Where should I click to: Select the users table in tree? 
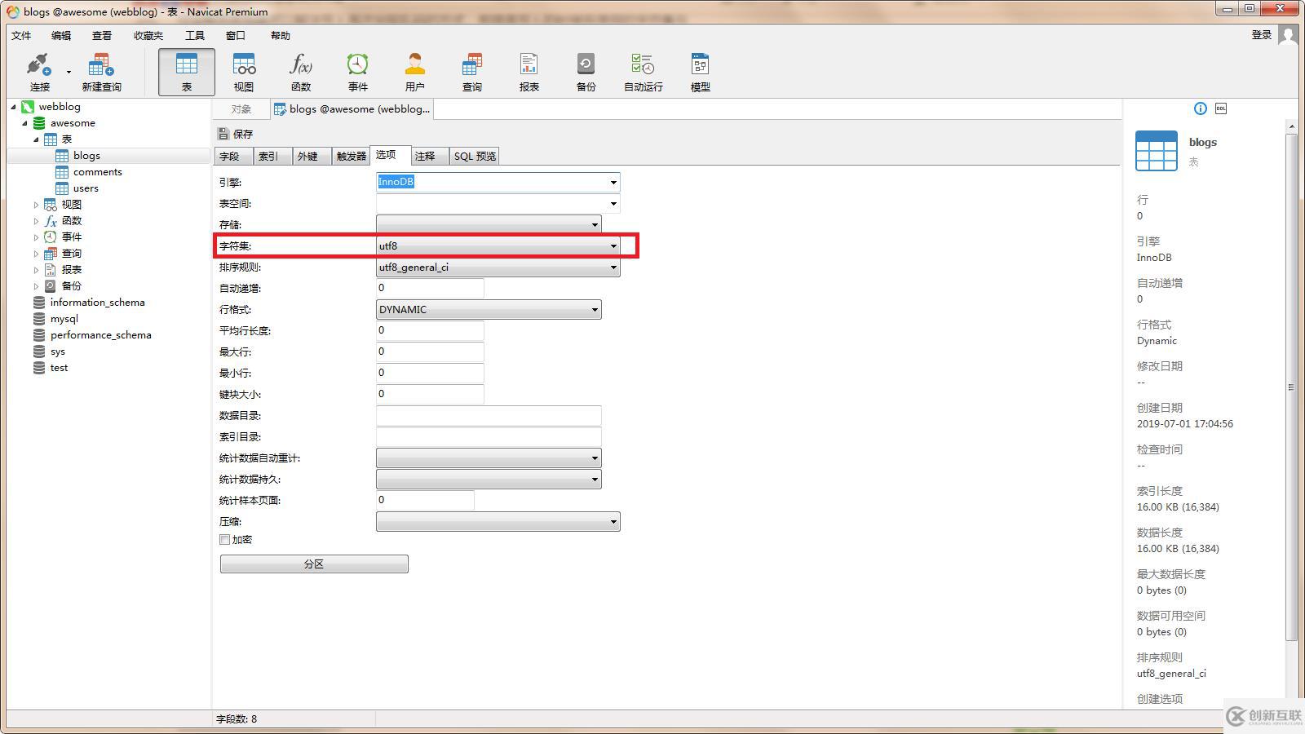[x=85, y=188]
